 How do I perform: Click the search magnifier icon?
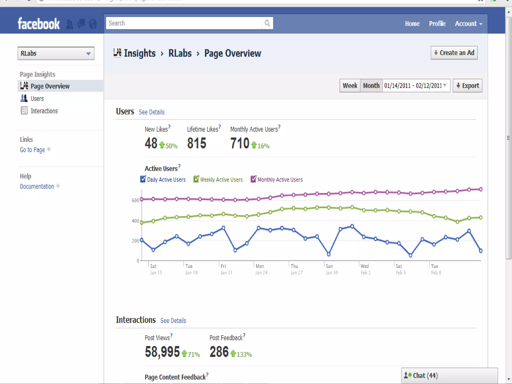click(x=267, y=23)
